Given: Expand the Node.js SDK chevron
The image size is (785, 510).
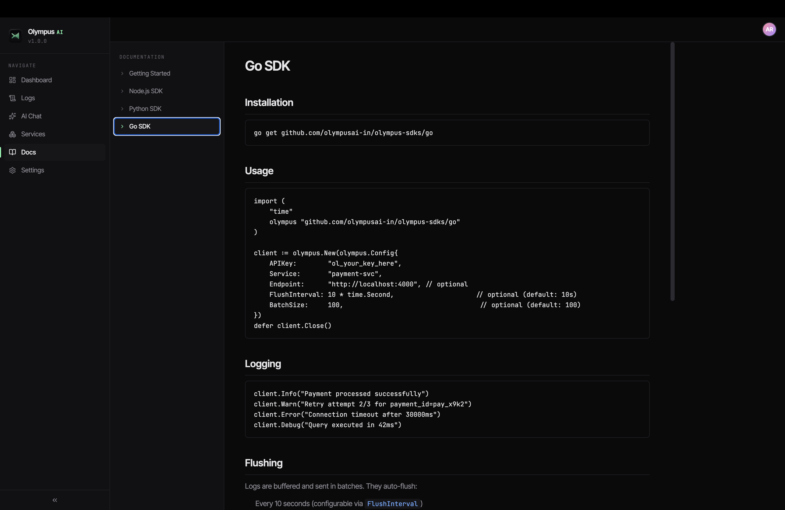Looking at the screenshot, I should (122, 91).
